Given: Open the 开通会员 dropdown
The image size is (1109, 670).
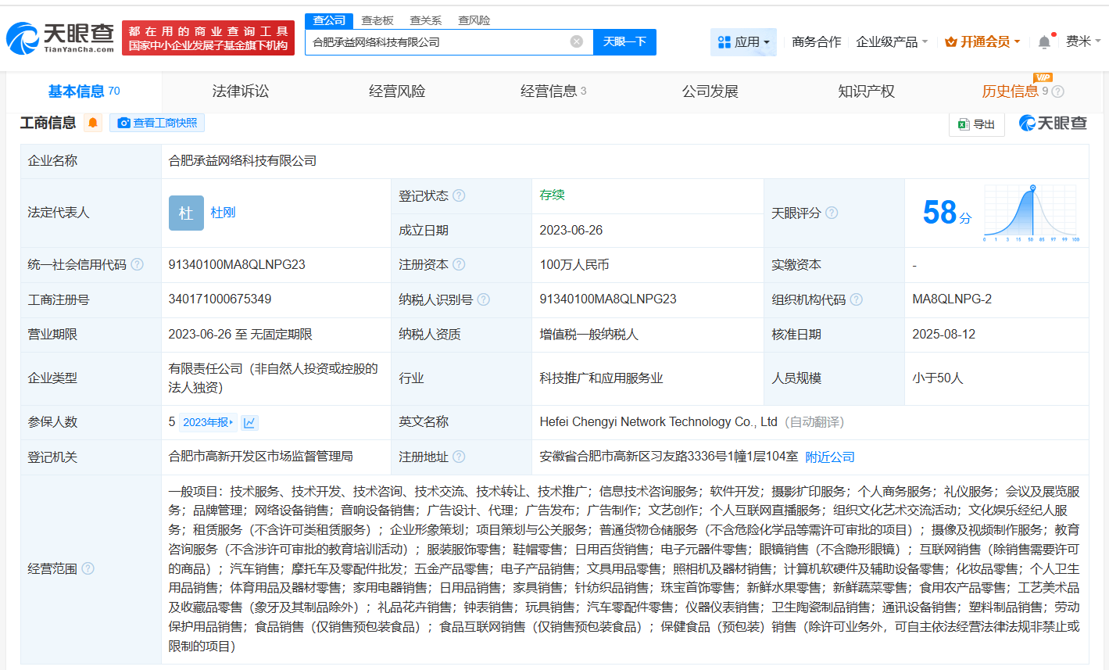Looking at the screenshot, I should pos(982,41).
